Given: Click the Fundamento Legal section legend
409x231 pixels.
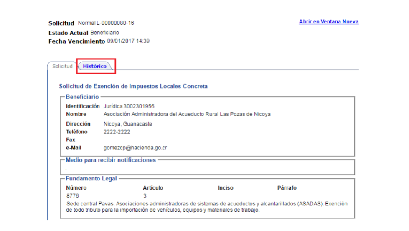Looking at the screenshot, I should pyautogui.click(x=91, y=179).
